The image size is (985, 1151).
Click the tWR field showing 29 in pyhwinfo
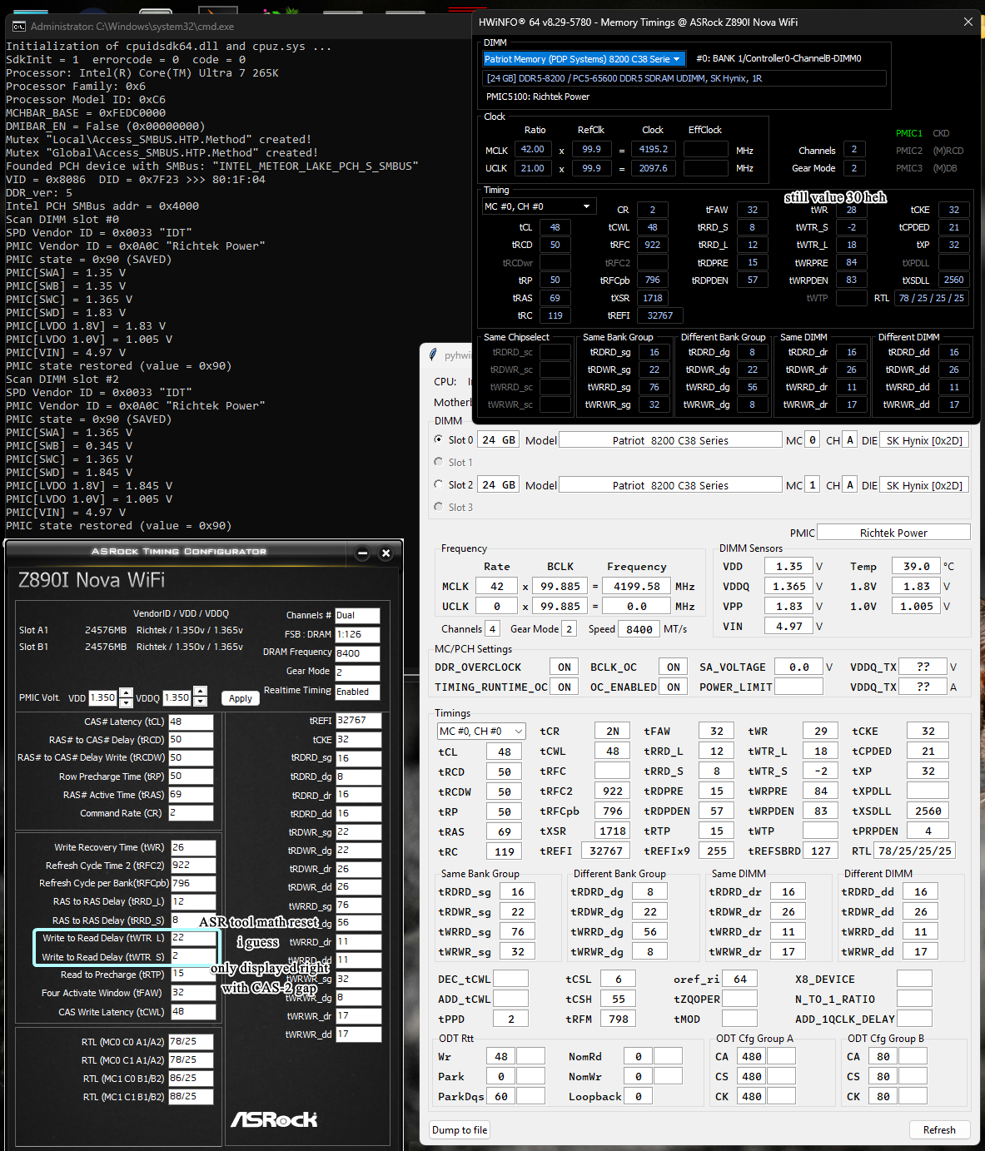[x=820, y=731]
